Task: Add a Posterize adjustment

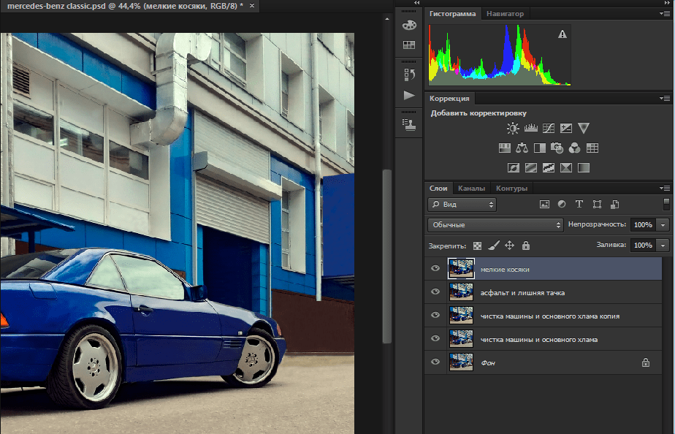Action: click(531, 167)
